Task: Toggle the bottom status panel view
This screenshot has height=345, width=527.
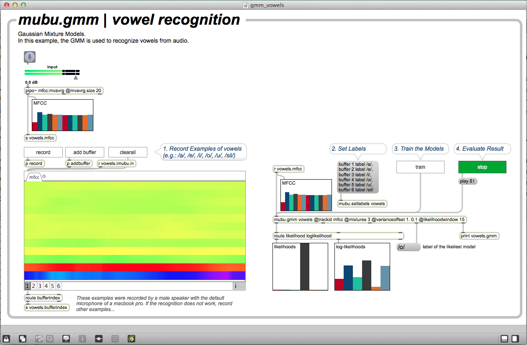Action: tap(504, 338)
